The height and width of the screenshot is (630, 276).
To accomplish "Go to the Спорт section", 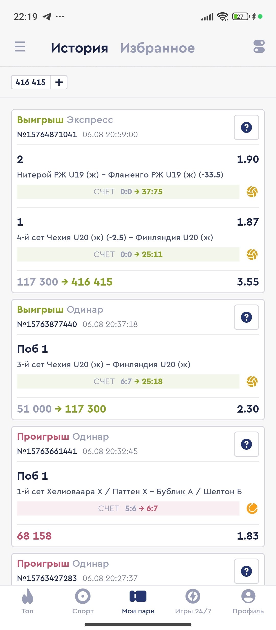I will pyautogui.click(x=83, y=601).
